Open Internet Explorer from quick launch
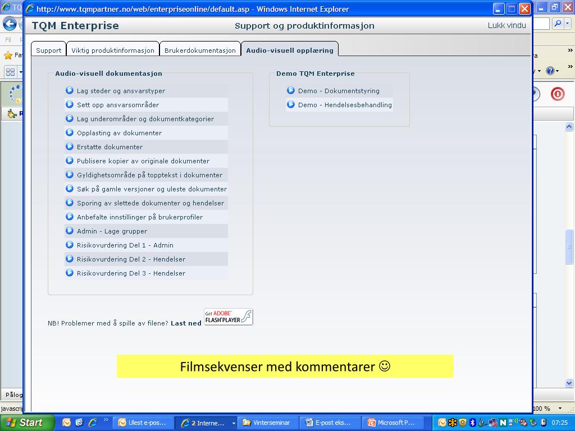This screenshot has width=575, height=431. click(93, 423)
